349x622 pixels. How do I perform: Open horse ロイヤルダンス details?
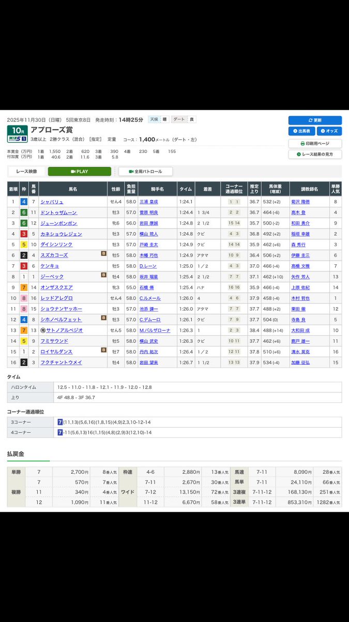click(57, 352)
